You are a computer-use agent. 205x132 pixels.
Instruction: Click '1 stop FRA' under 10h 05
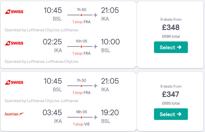pos(81,53)
